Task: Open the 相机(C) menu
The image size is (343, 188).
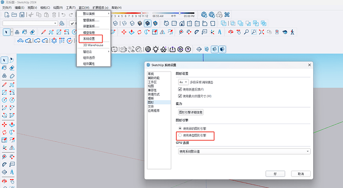Action: 45,7
